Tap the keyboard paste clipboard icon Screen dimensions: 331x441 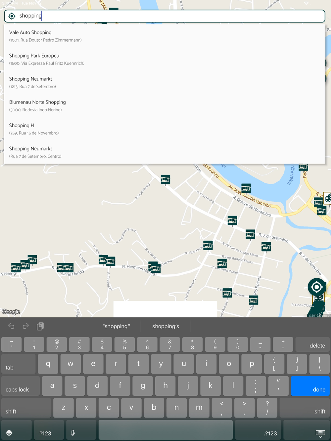point(40,326)
